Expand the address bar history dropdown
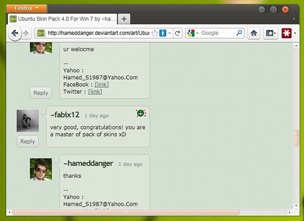The width and height of the screenshot is (304, 221). [x=169, y=33]
